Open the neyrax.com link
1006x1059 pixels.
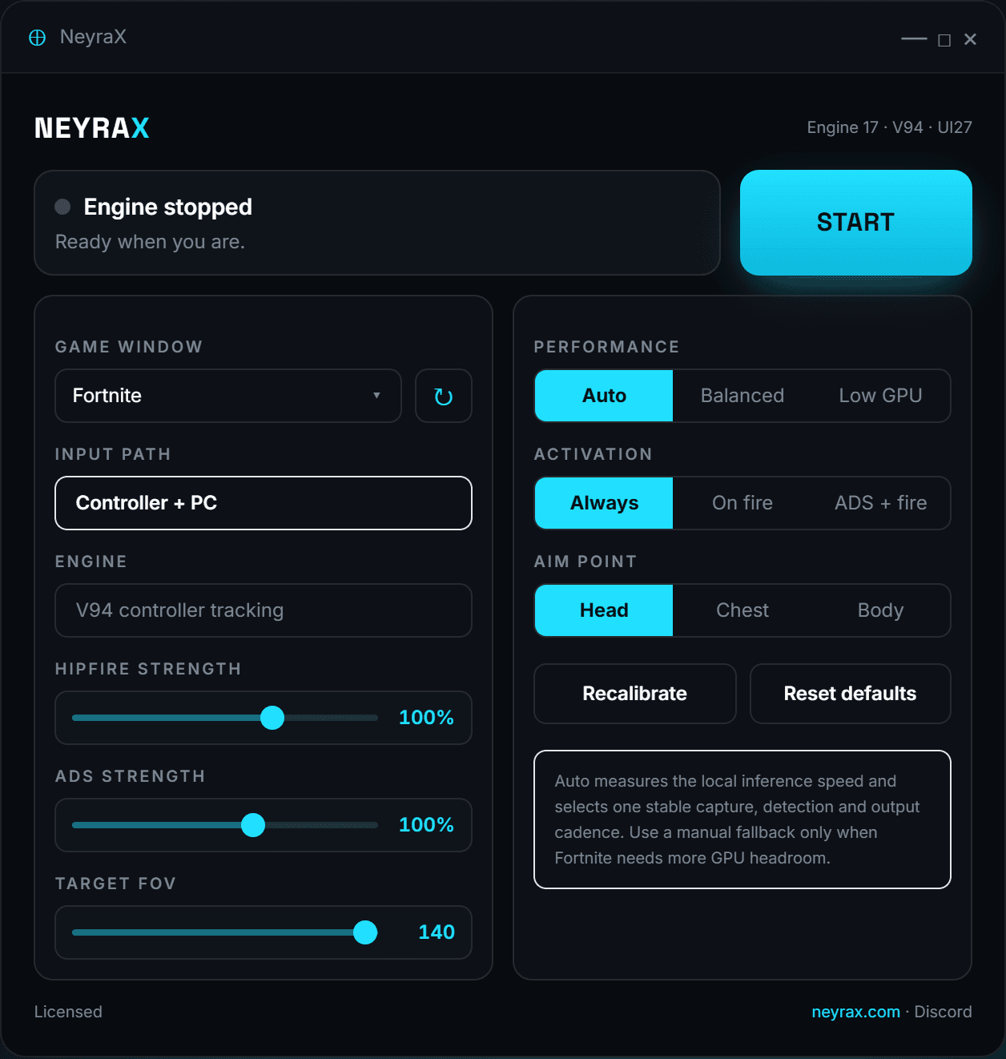[x=855, y=1012]
